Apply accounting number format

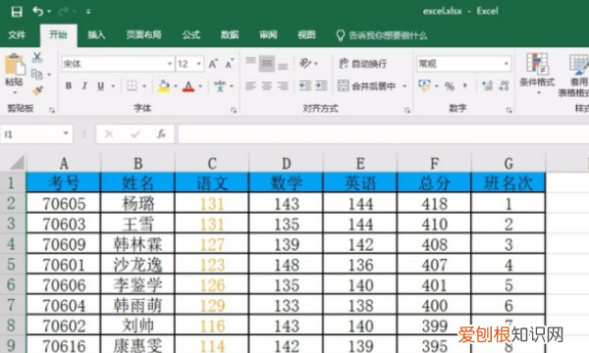click(424, 86)
